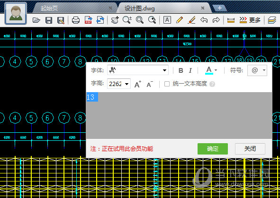Click the 关闭 button
Image resolution: width=280 pixels, height=198 pixels.
(250, 149)
